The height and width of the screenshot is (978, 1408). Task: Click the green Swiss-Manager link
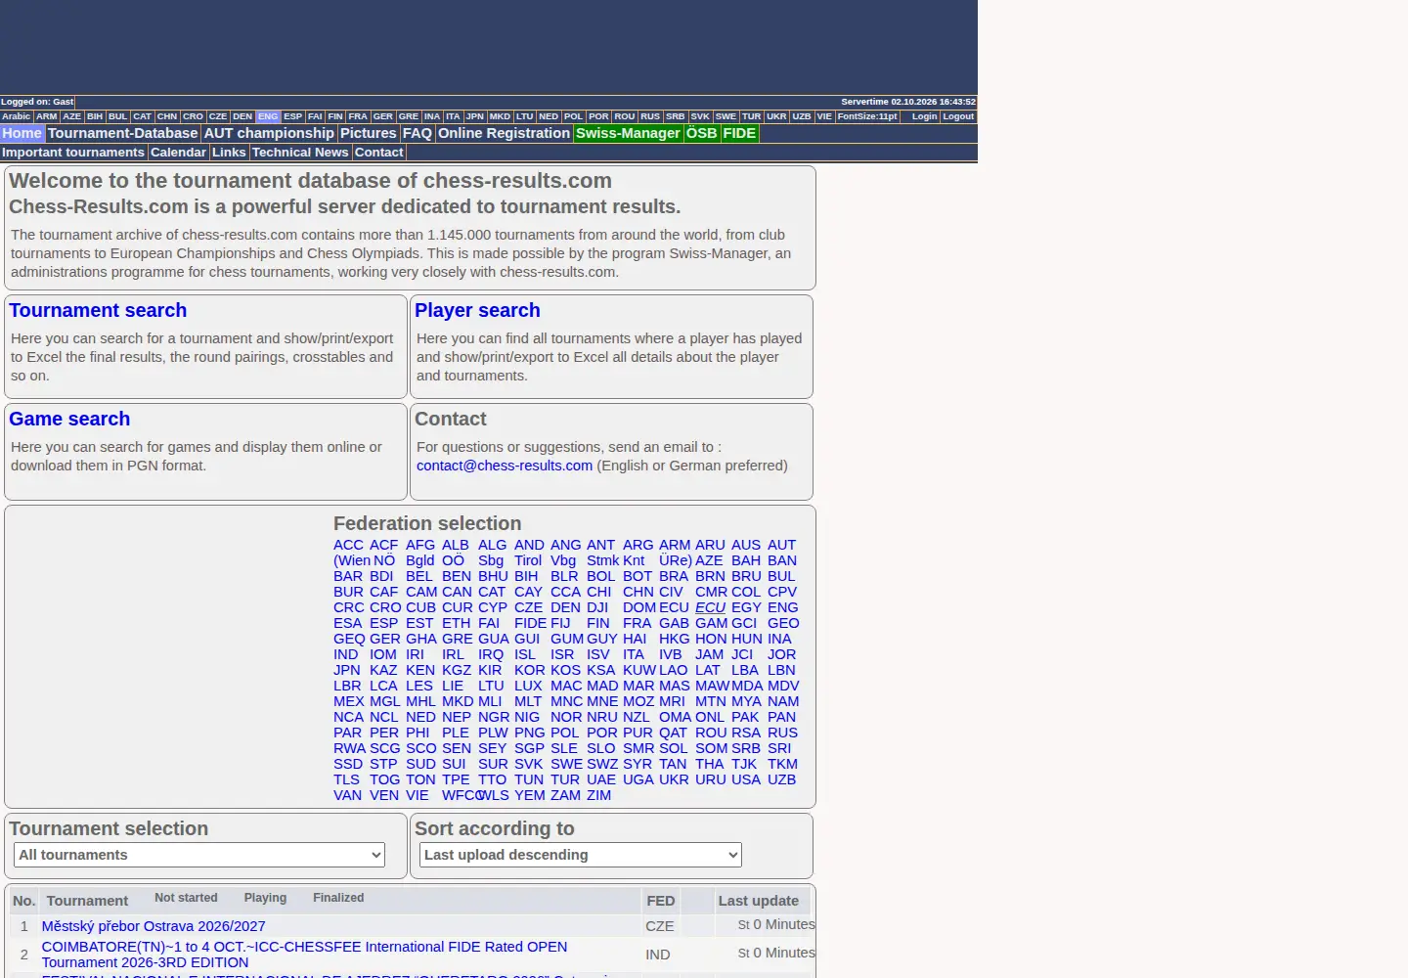pyautogui.click(x=628, y=133)
